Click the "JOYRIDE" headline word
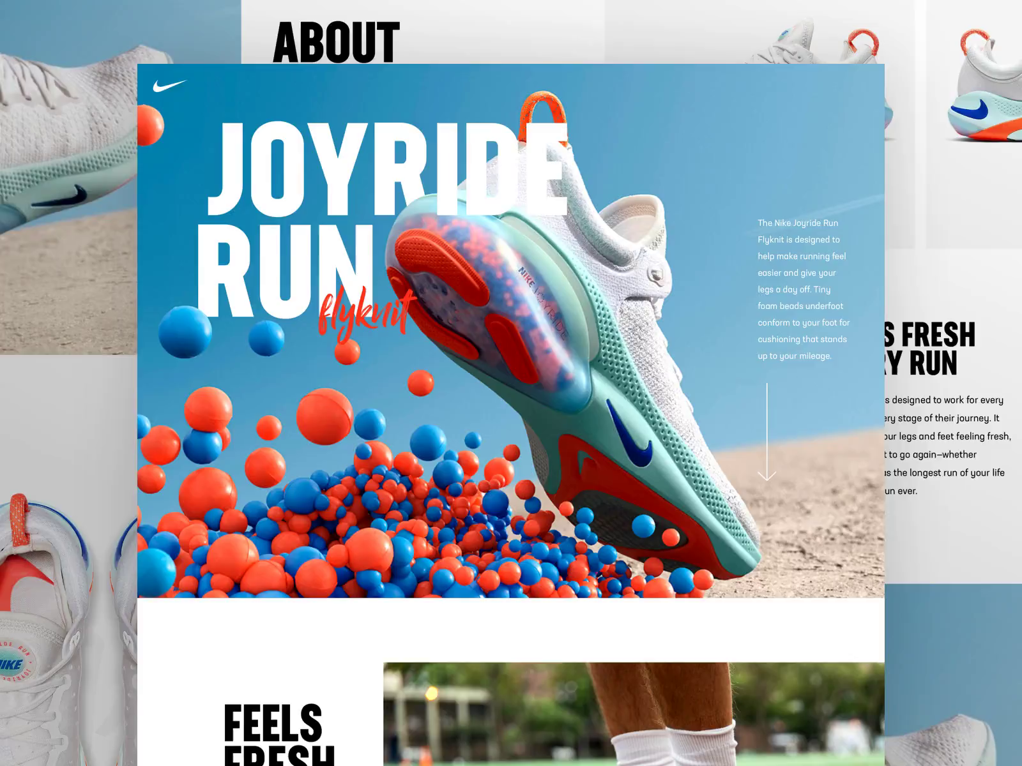The image size is (1022, 766). 388,169
